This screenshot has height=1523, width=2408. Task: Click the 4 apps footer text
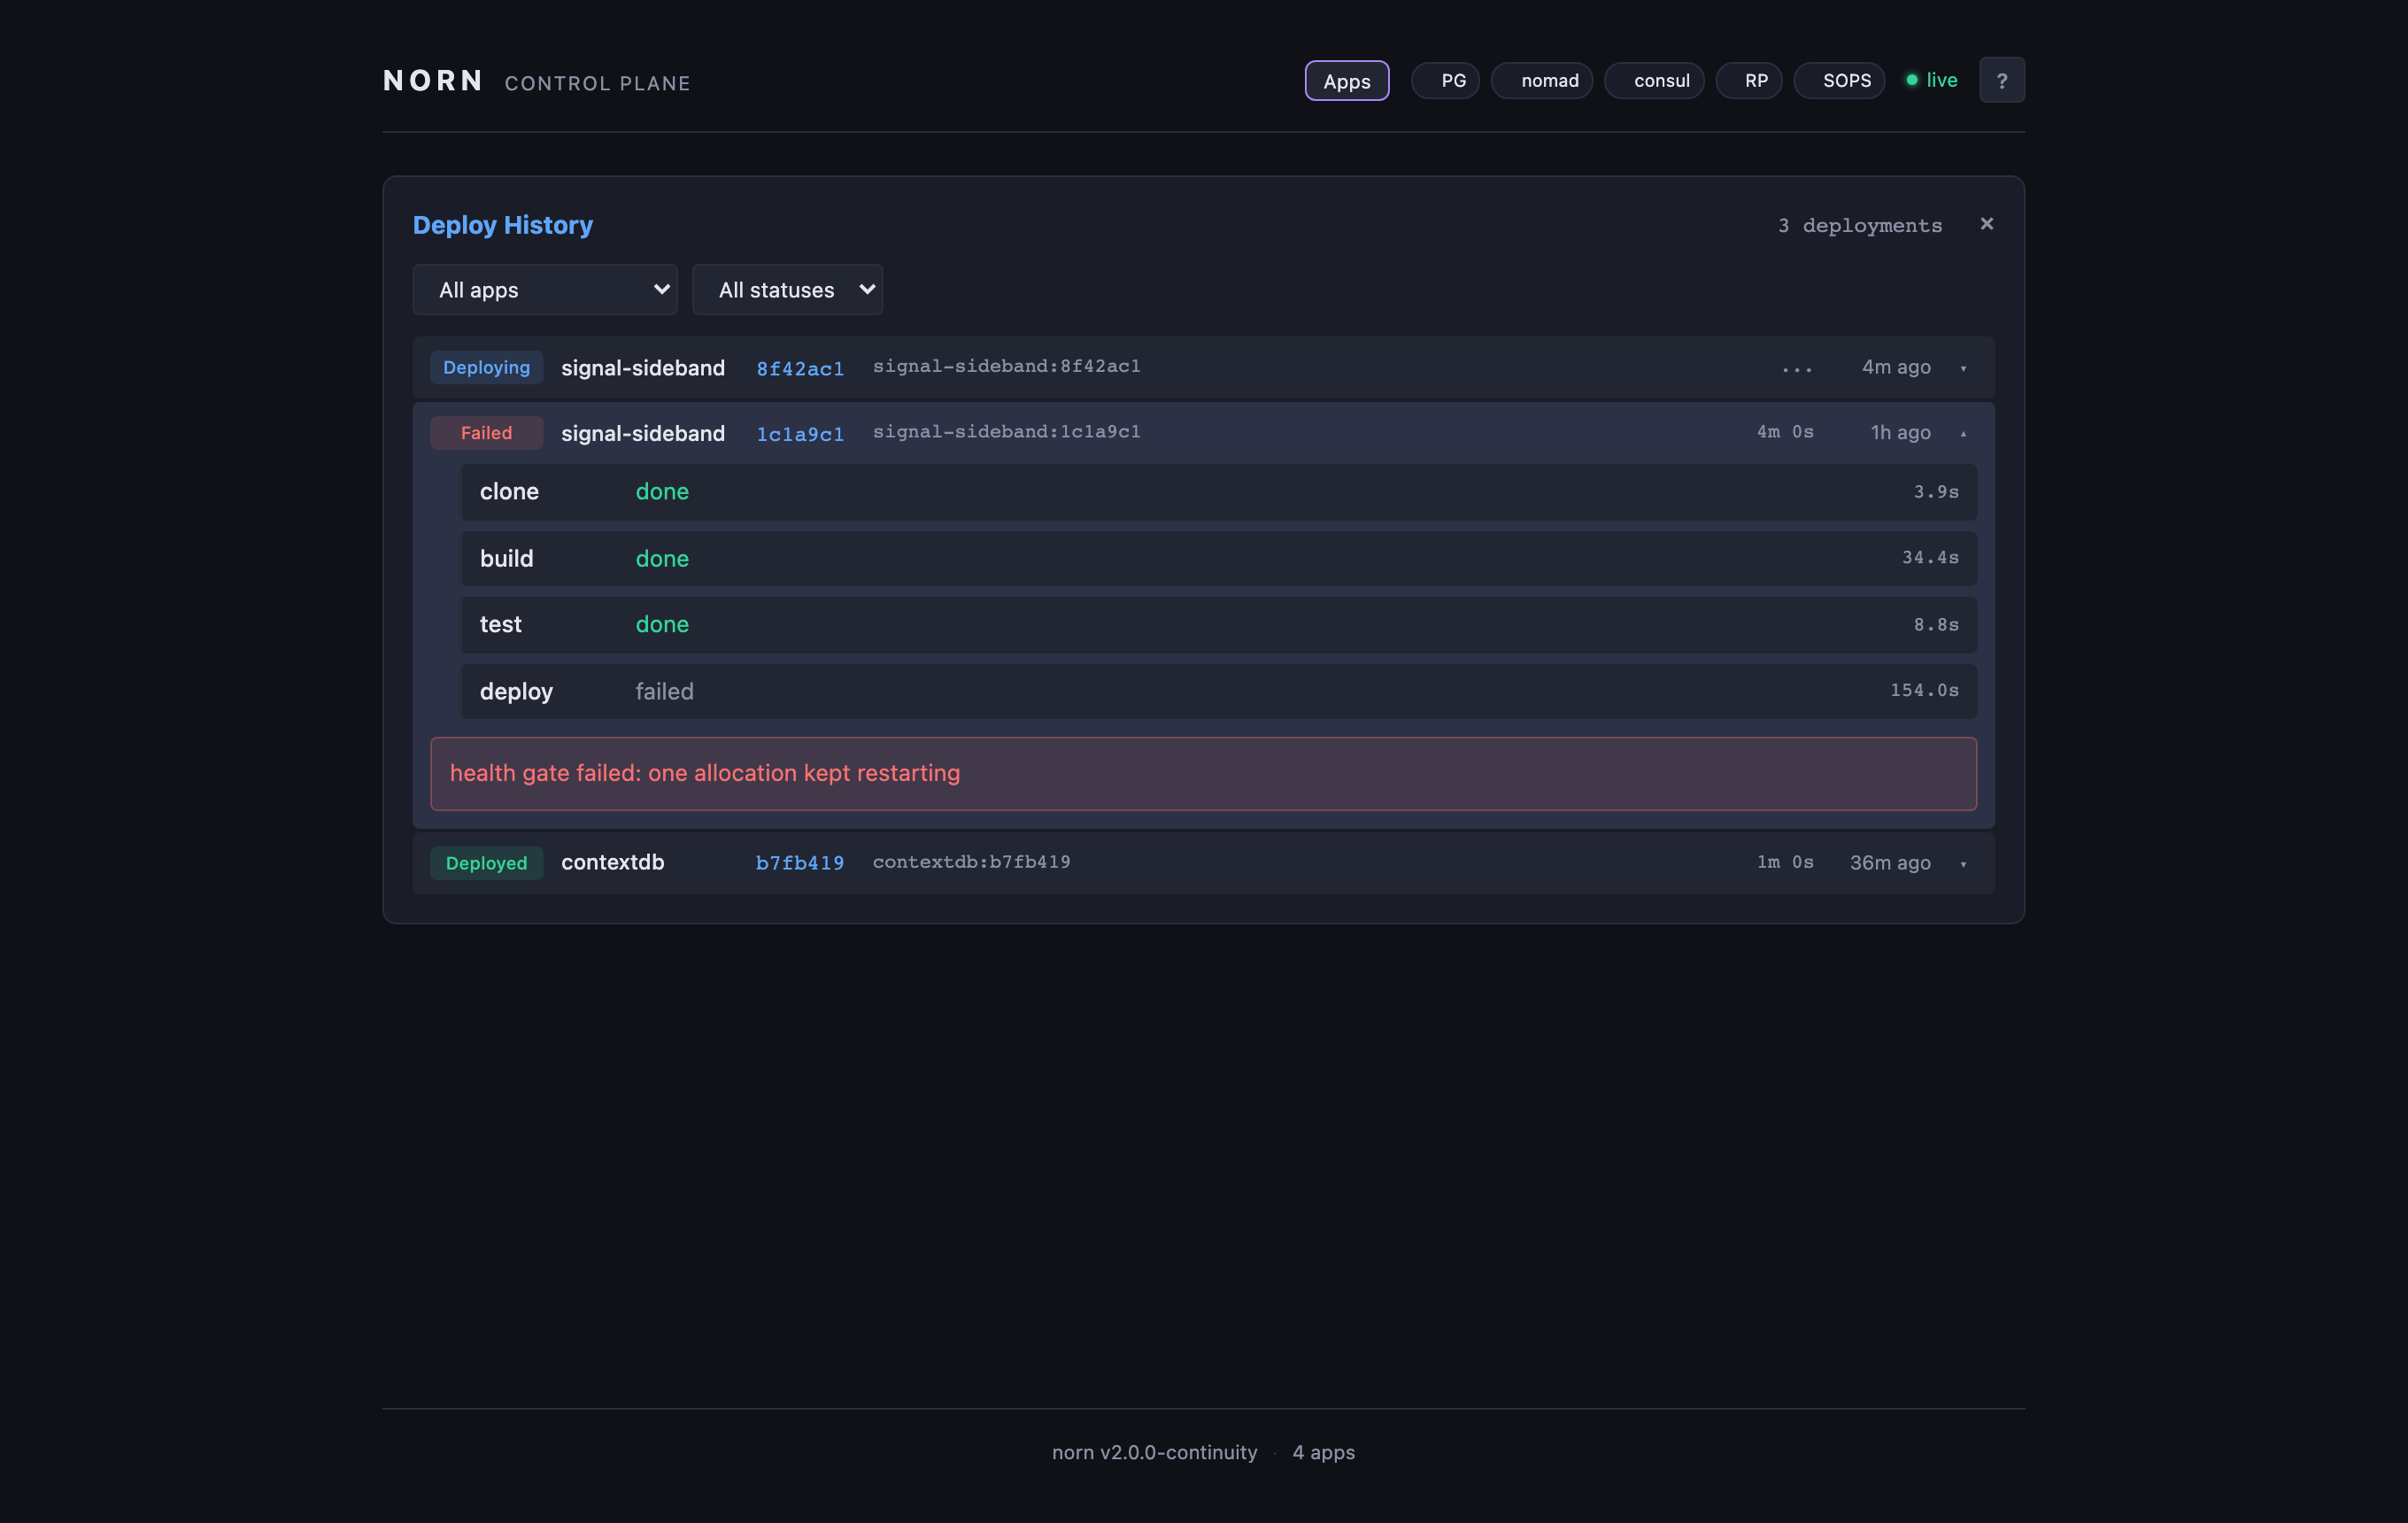click(x=1323, y=1452)
